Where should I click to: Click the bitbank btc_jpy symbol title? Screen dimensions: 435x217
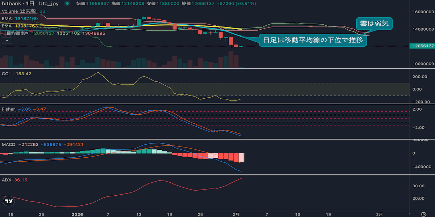click(x=30, y=4)
